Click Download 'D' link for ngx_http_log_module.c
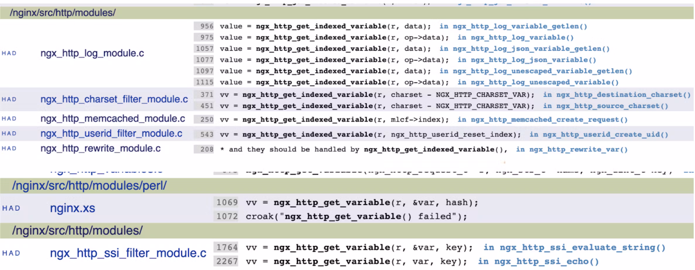 (x=14, y=53)
